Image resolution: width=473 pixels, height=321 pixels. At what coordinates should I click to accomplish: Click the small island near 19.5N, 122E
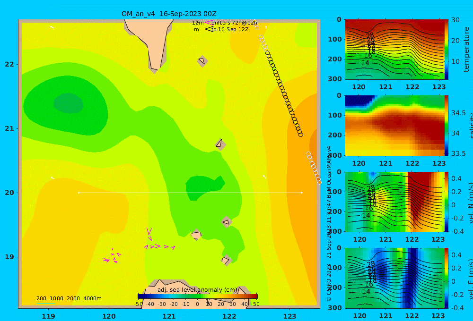pyautogui.click(x=226, y=222)
